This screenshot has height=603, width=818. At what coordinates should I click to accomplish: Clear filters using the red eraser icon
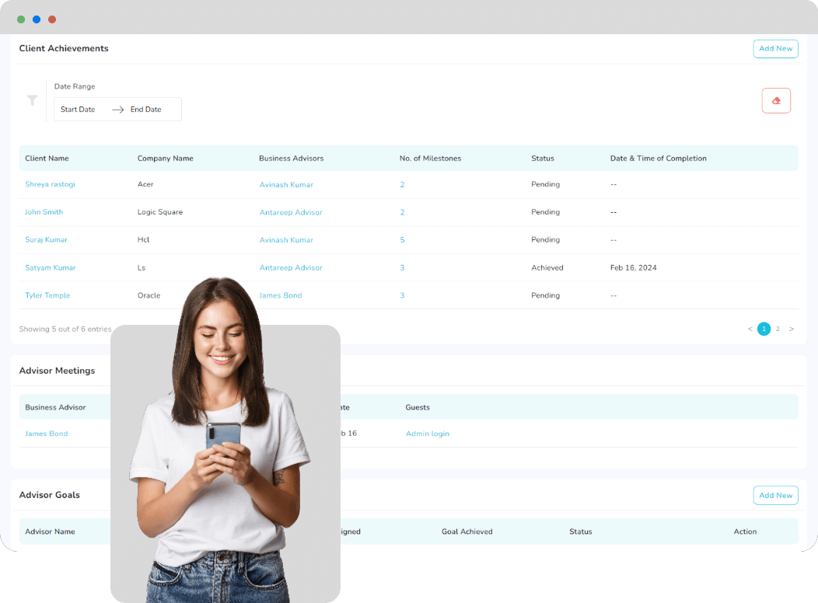tap(776, 100)
